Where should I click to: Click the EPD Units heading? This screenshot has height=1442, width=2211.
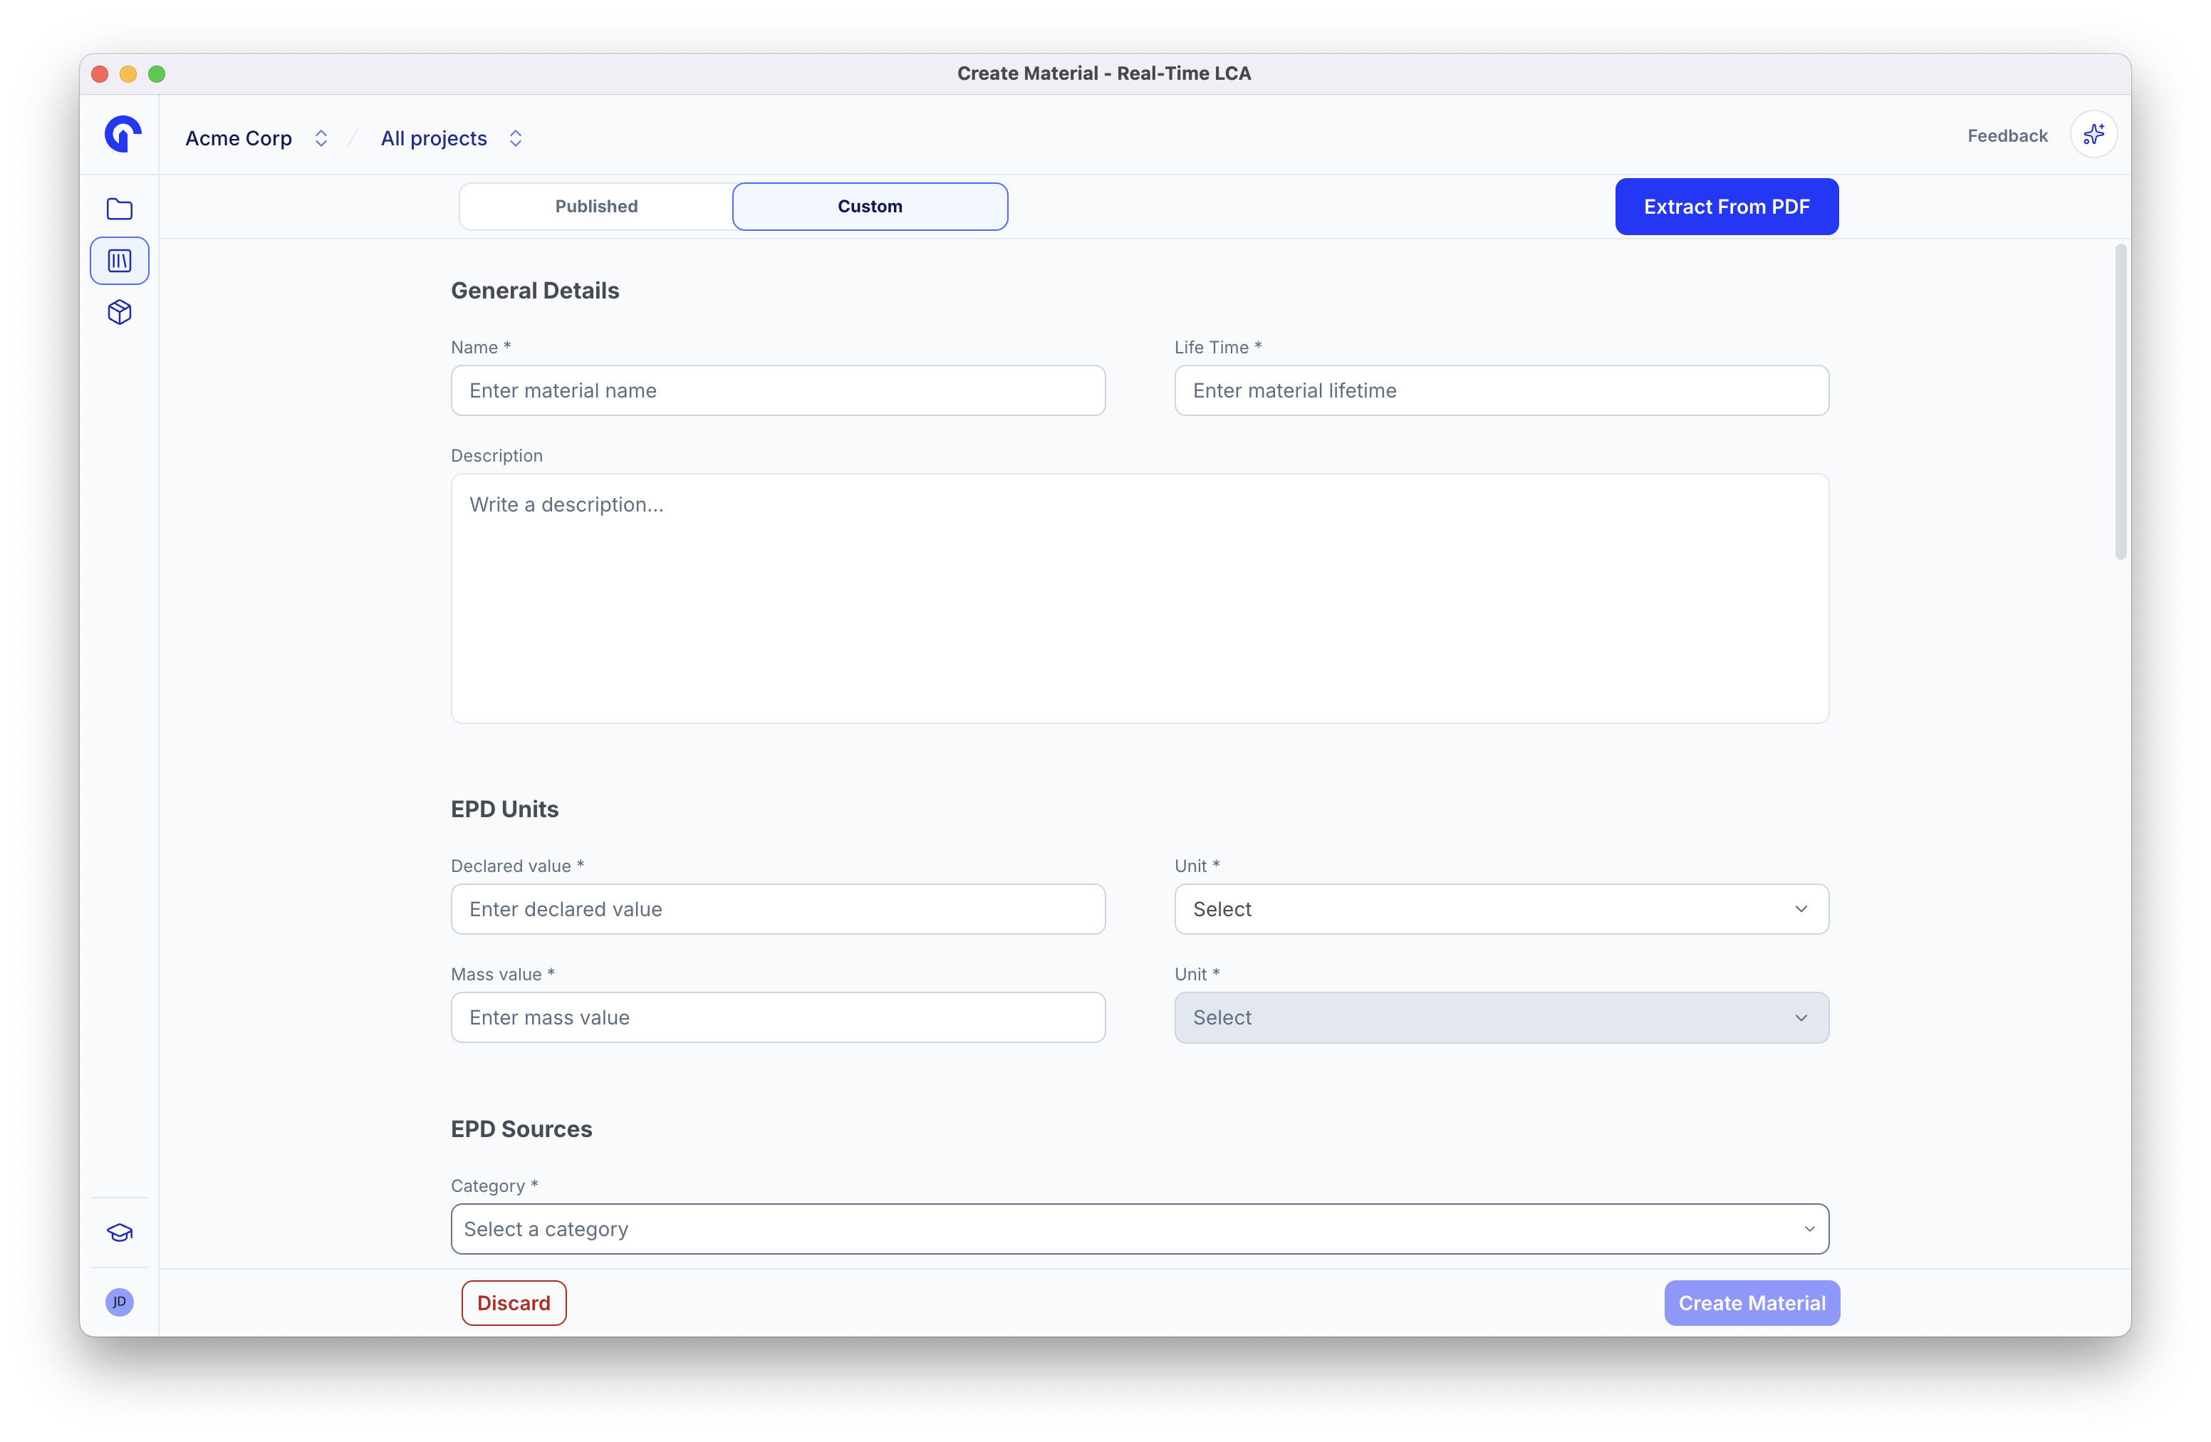point(504,809)
